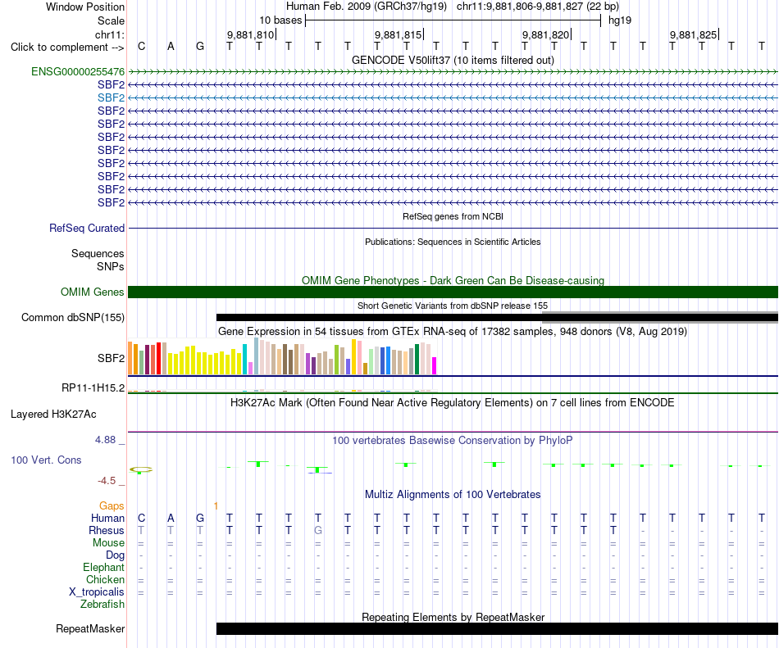Click base G in the complement ruler row
This screenshot has width=779, height=648.
[200, 46]
